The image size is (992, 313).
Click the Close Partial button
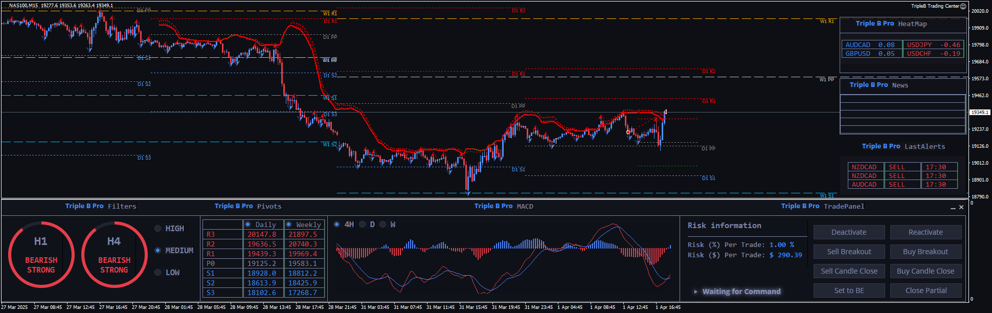coord(926,290)
